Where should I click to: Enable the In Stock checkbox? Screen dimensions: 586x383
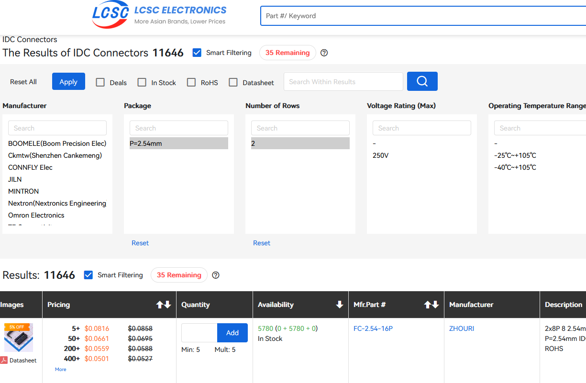click(142, 82)
